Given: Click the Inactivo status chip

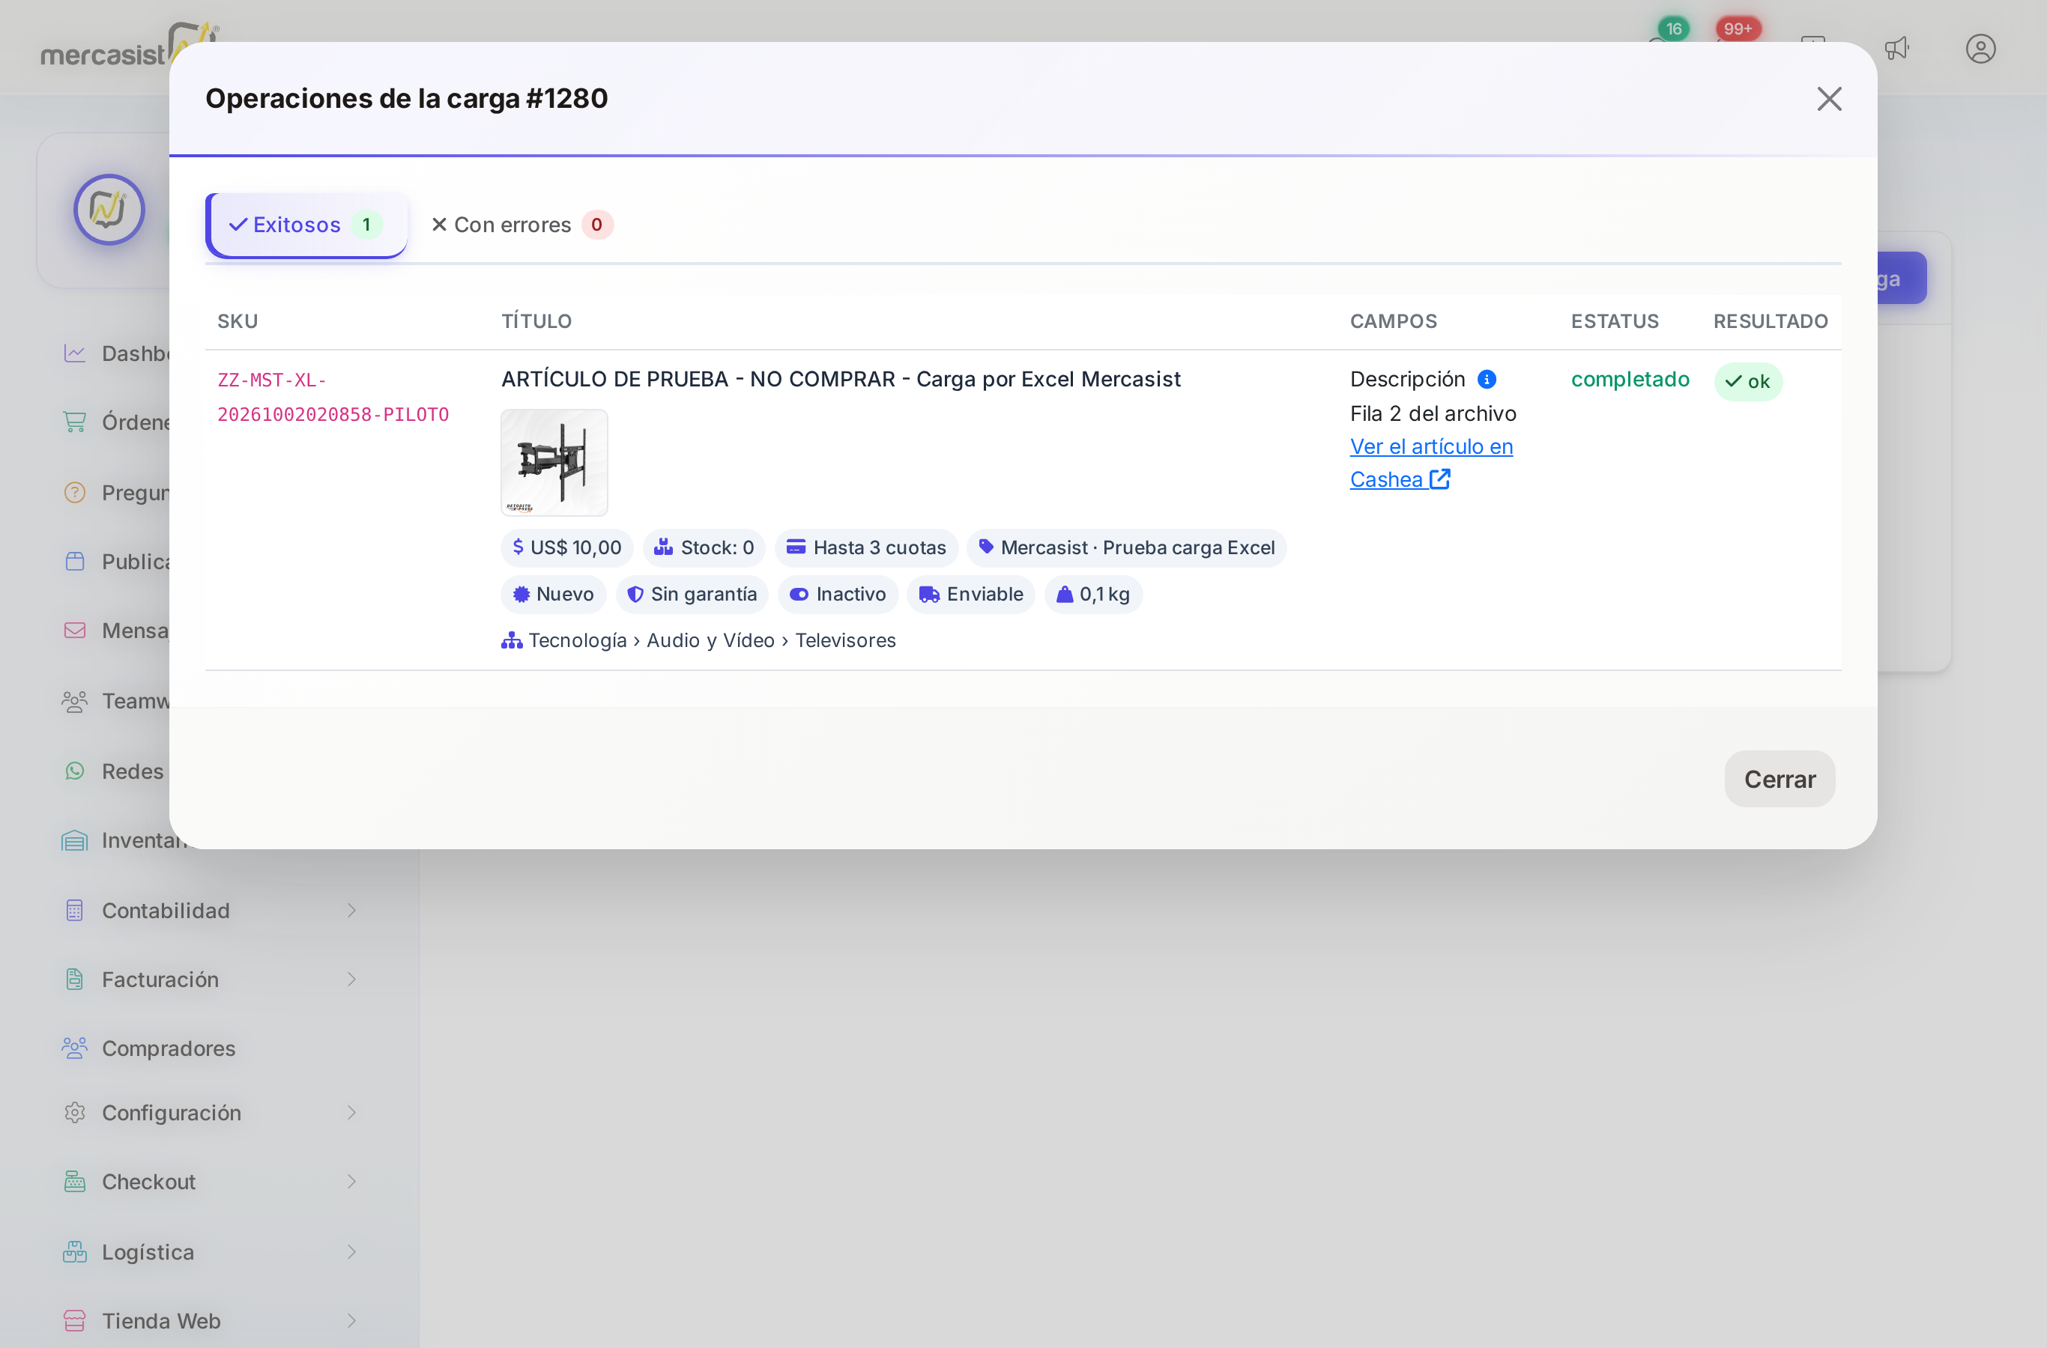Looking at the screenshot, I should pyautogui.click(x=838, y=594).
